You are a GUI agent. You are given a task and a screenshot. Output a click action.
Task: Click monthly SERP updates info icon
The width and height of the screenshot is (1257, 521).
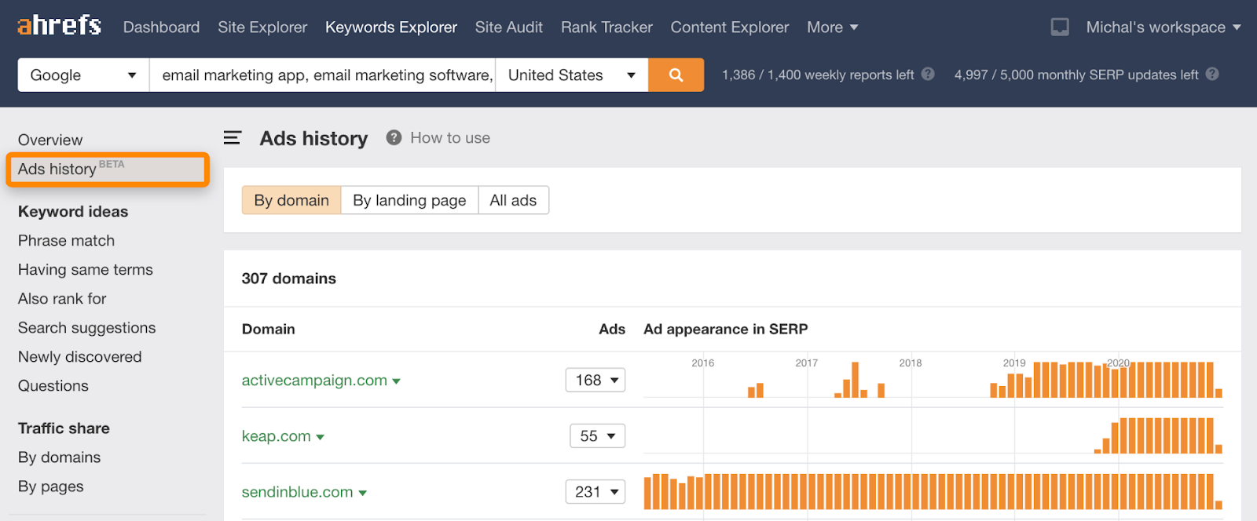[1212, 75]
